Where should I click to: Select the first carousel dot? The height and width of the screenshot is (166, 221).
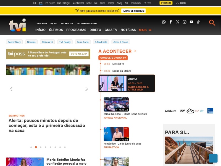(31, 147)
